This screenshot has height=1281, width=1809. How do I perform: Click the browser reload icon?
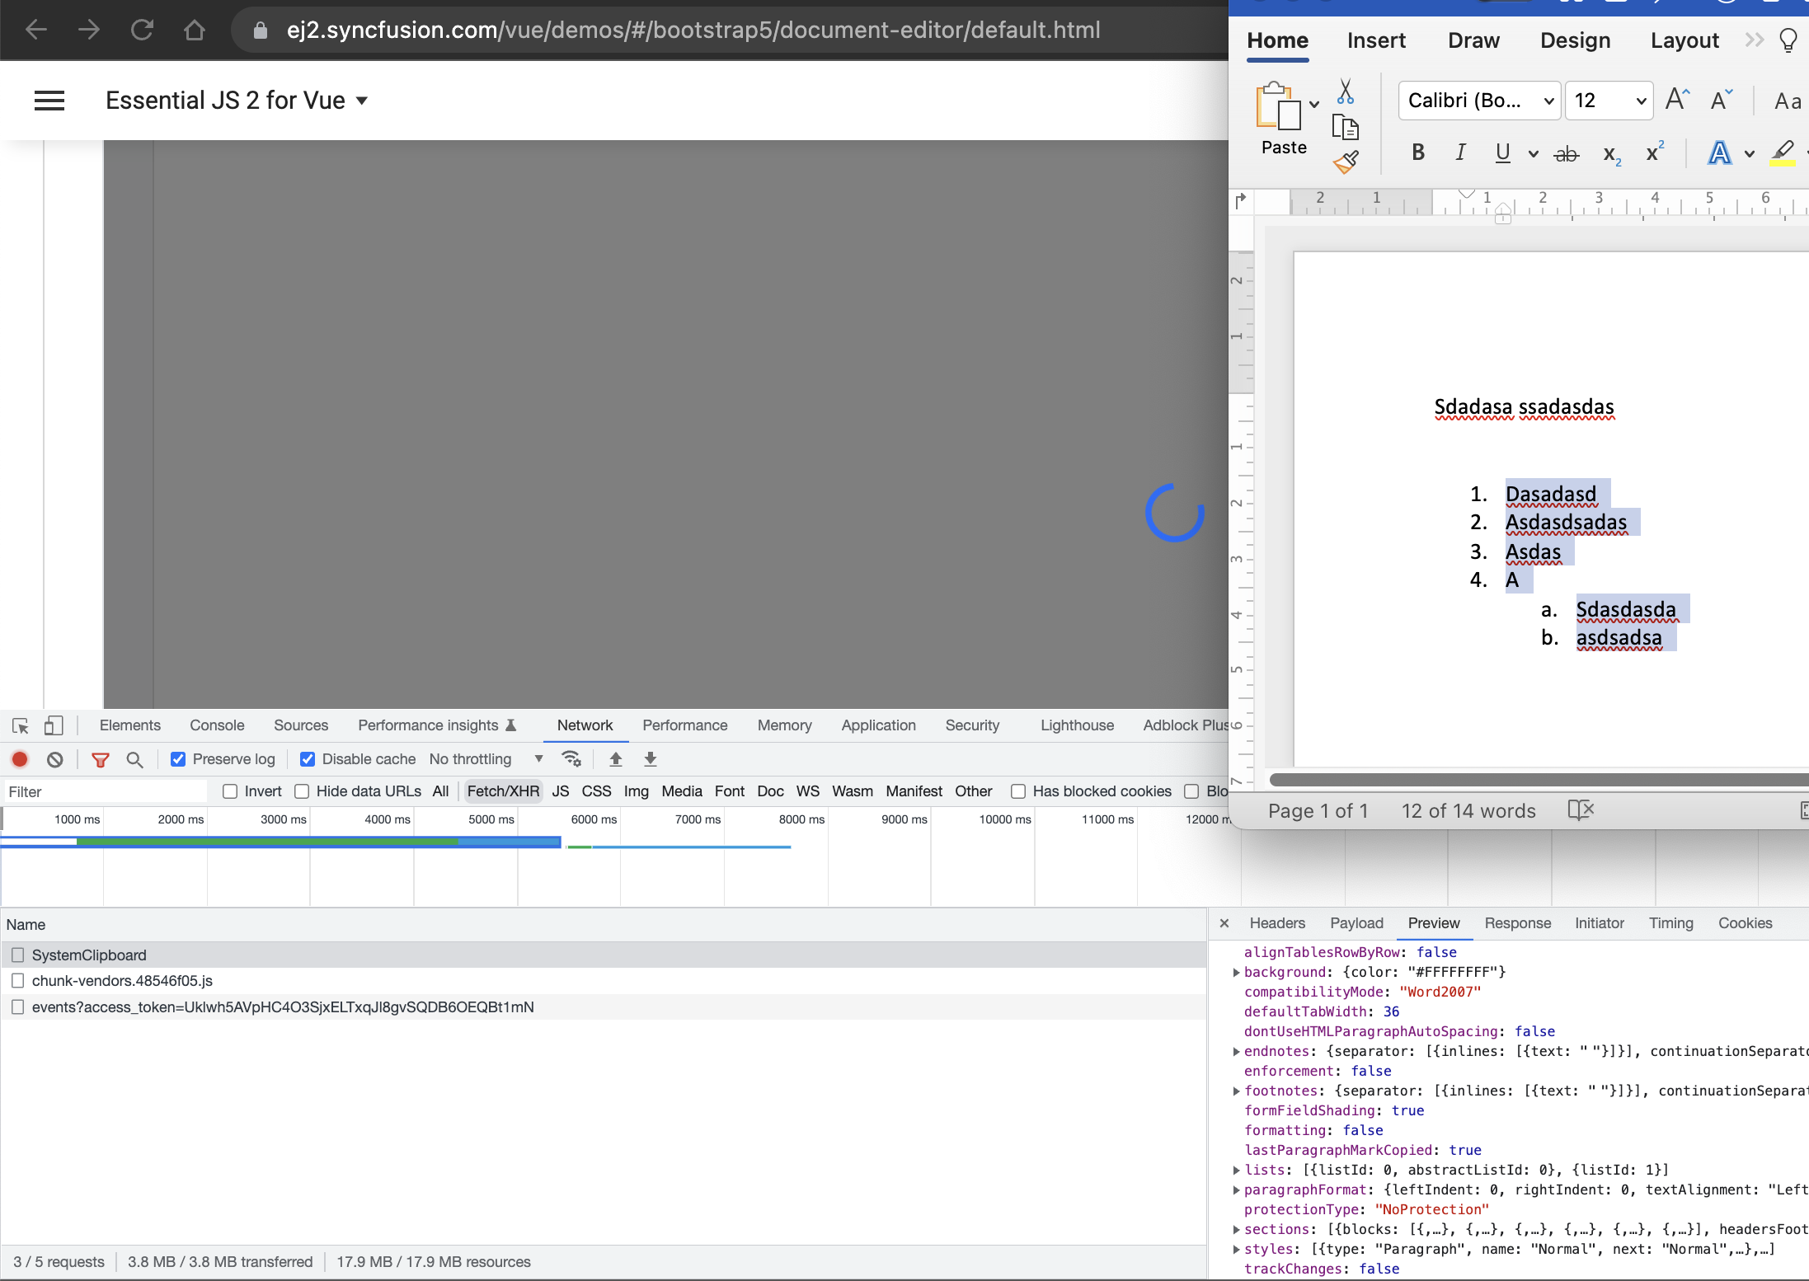(x=142, y=30)
